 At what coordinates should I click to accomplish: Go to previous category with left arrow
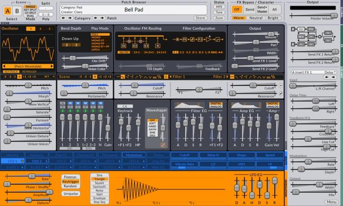coord(63,18)
